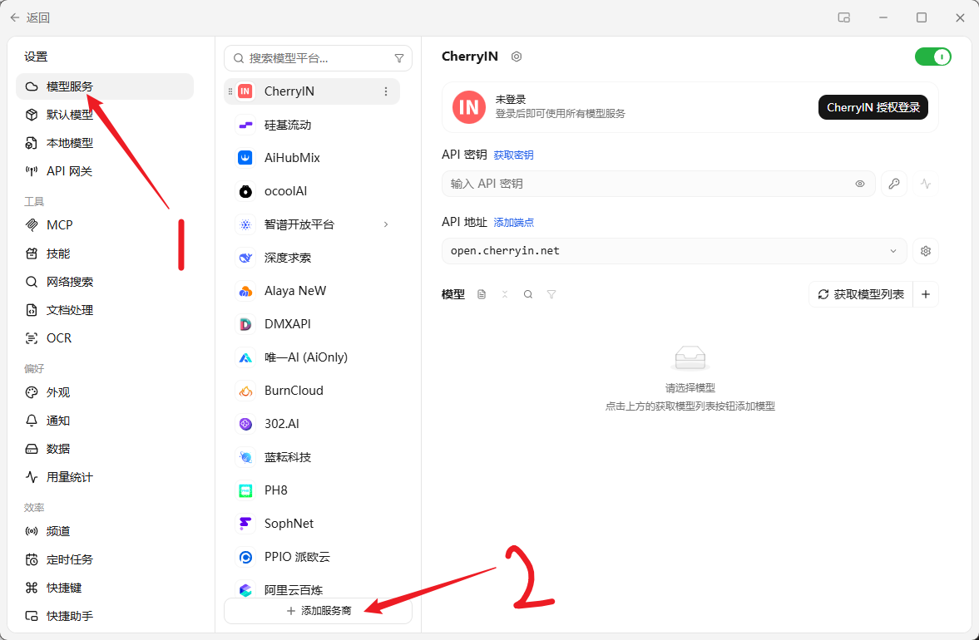979x640 pixels.
Task: Click the filter icon in models toolbar
Action: pos(551,294)
